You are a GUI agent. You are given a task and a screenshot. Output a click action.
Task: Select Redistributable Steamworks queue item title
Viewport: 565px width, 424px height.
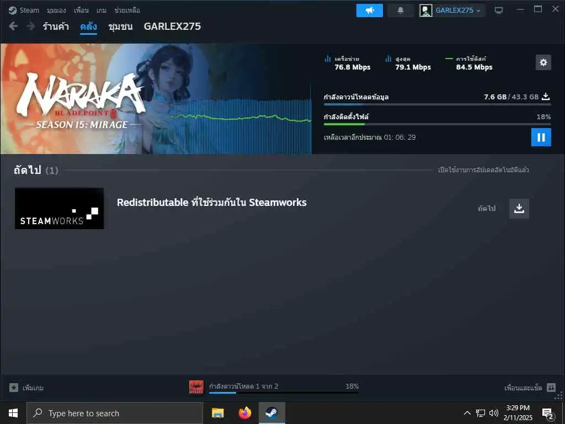pos(211,203)
